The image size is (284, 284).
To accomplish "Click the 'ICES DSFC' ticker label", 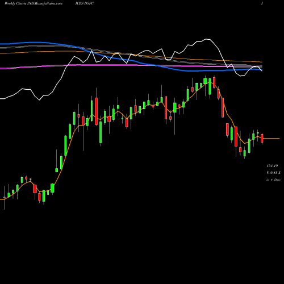I will click(85, 3).
